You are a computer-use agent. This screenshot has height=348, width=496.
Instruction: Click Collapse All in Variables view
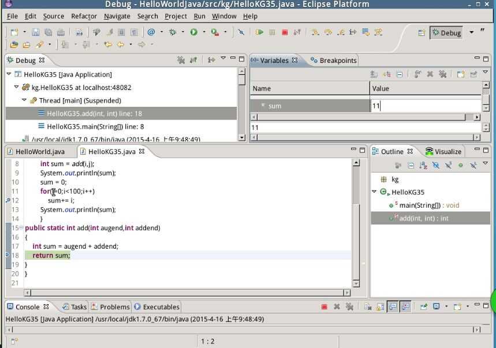[x=400, y=74]
